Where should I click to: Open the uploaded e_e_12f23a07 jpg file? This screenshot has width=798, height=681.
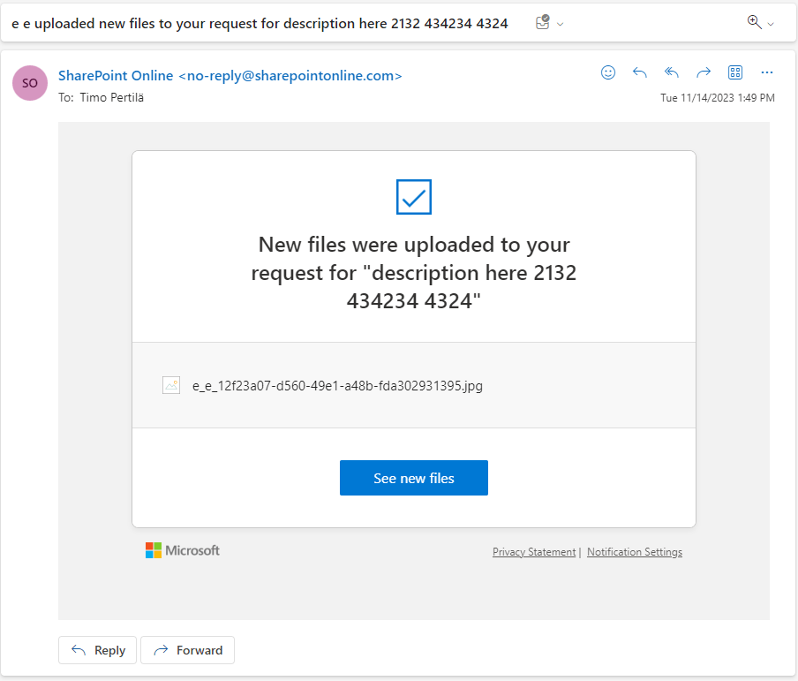pos(337,385)
